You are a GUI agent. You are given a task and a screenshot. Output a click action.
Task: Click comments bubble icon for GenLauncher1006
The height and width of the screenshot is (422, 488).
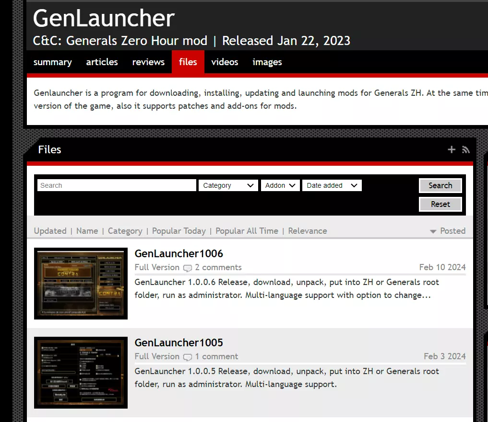pyautogui.click(x=187, y=268)
